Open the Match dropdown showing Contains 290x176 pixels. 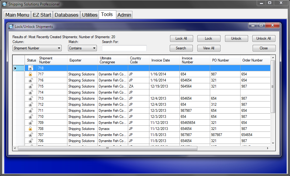(82, 48)
